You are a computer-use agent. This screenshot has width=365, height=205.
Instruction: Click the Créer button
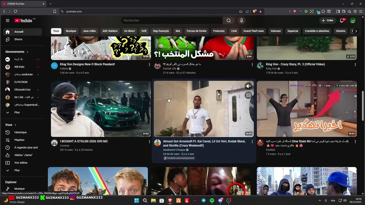click(327, 20)
